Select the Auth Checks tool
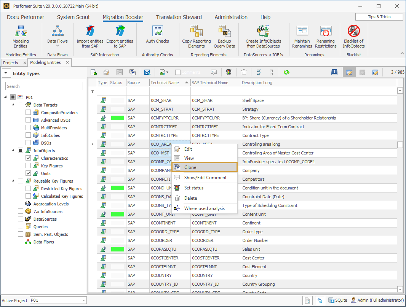The image size is (406, 307). tap(157, 36)
